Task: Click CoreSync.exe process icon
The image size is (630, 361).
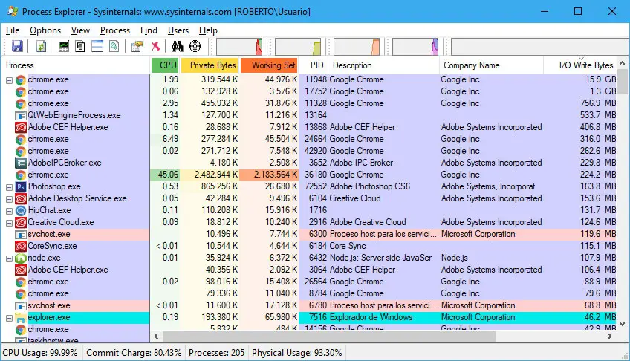Action: tap(21, 246)
